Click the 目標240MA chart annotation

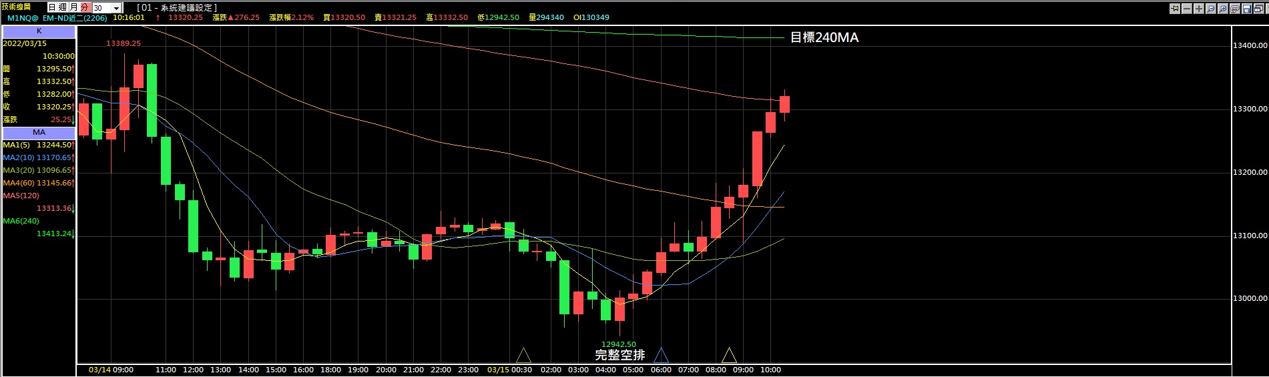(x=824, y=38)
